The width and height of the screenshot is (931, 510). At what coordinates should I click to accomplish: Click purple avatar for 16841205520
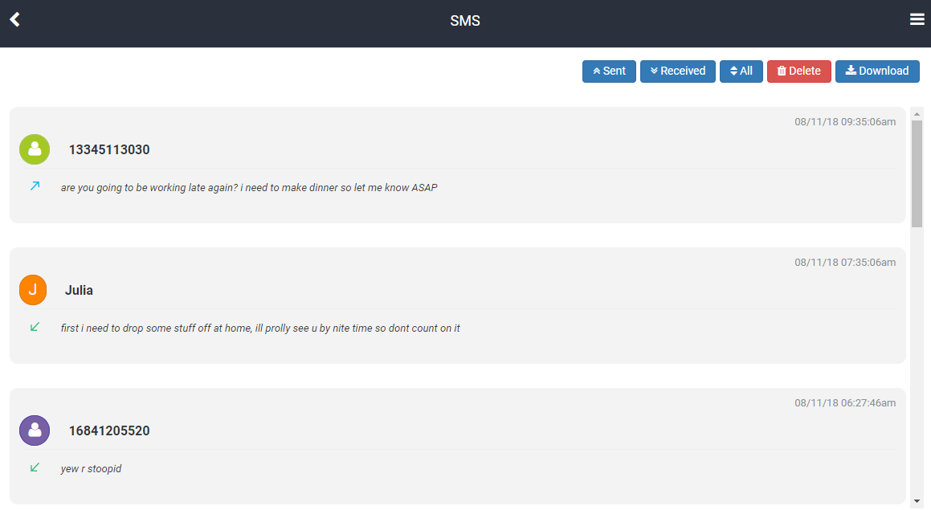pos(35,430)
